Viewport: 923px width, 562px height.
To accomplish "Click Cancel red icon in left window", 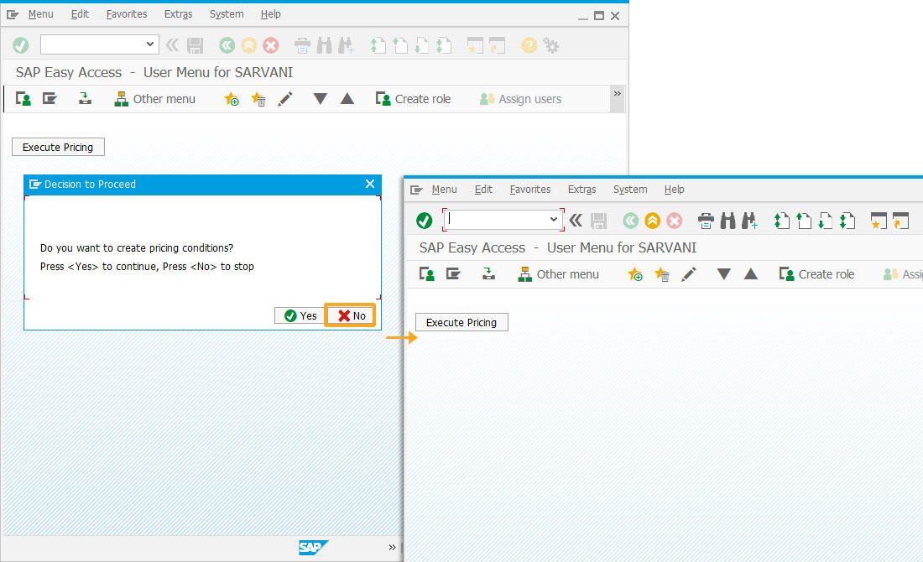I will click(x=271, y=45).
